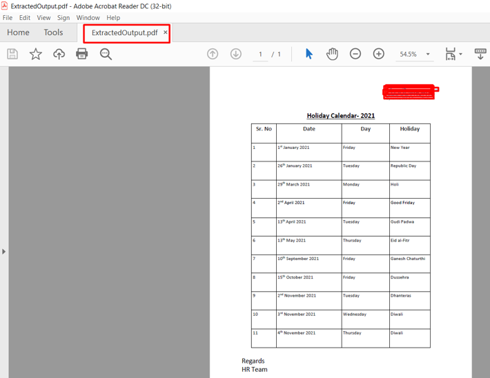Click the HR Team text line
This screenshot has height=378, width=490.
[255, 370]
